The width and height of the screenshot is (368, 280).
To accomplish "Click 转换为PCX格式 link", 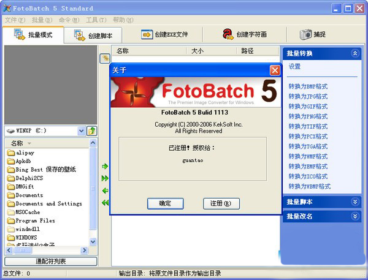I will [x=308, y=137].
